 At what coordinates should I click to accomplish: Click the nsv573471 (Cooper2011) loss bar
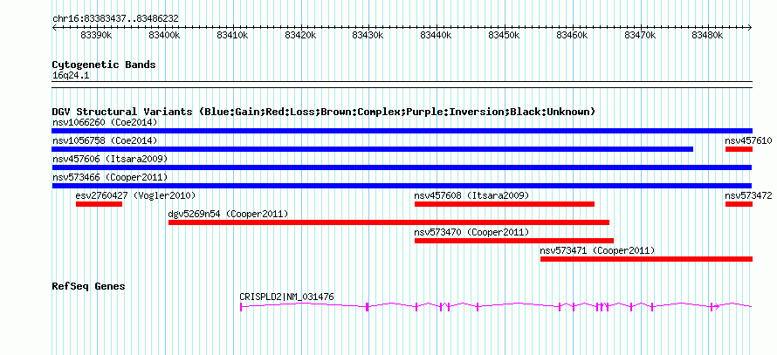pyautogui.click(x=646, y=259)
